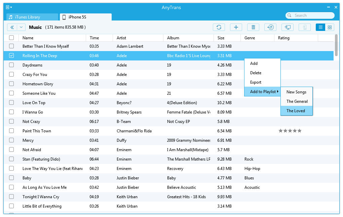This screenshot has height=217, width=343.
Task: Close the AnyTrans window
Action: pos(336,7)
